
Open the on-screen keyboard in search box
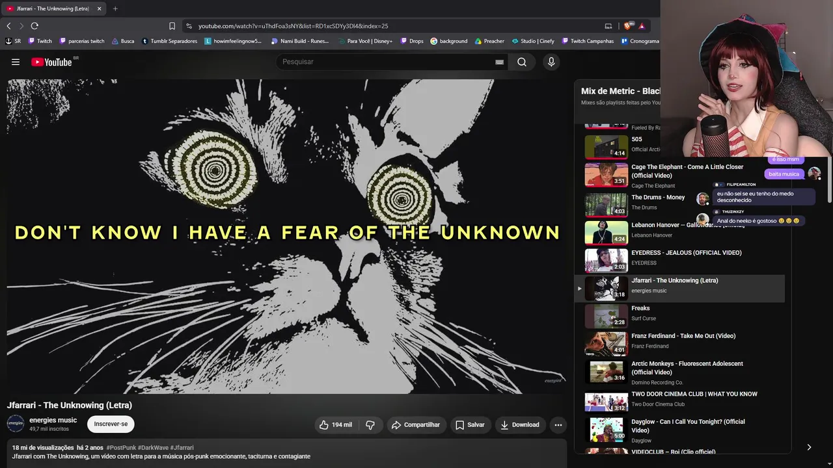(499, 62)
